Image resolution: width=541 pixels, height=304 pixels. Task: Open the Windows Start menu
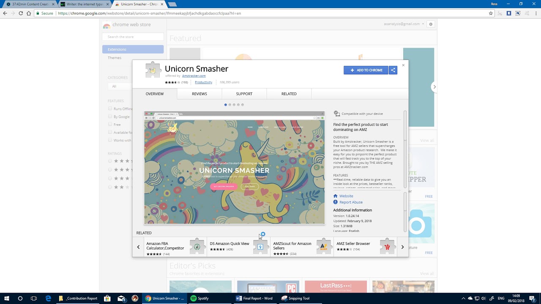click(x=6, y=298)
